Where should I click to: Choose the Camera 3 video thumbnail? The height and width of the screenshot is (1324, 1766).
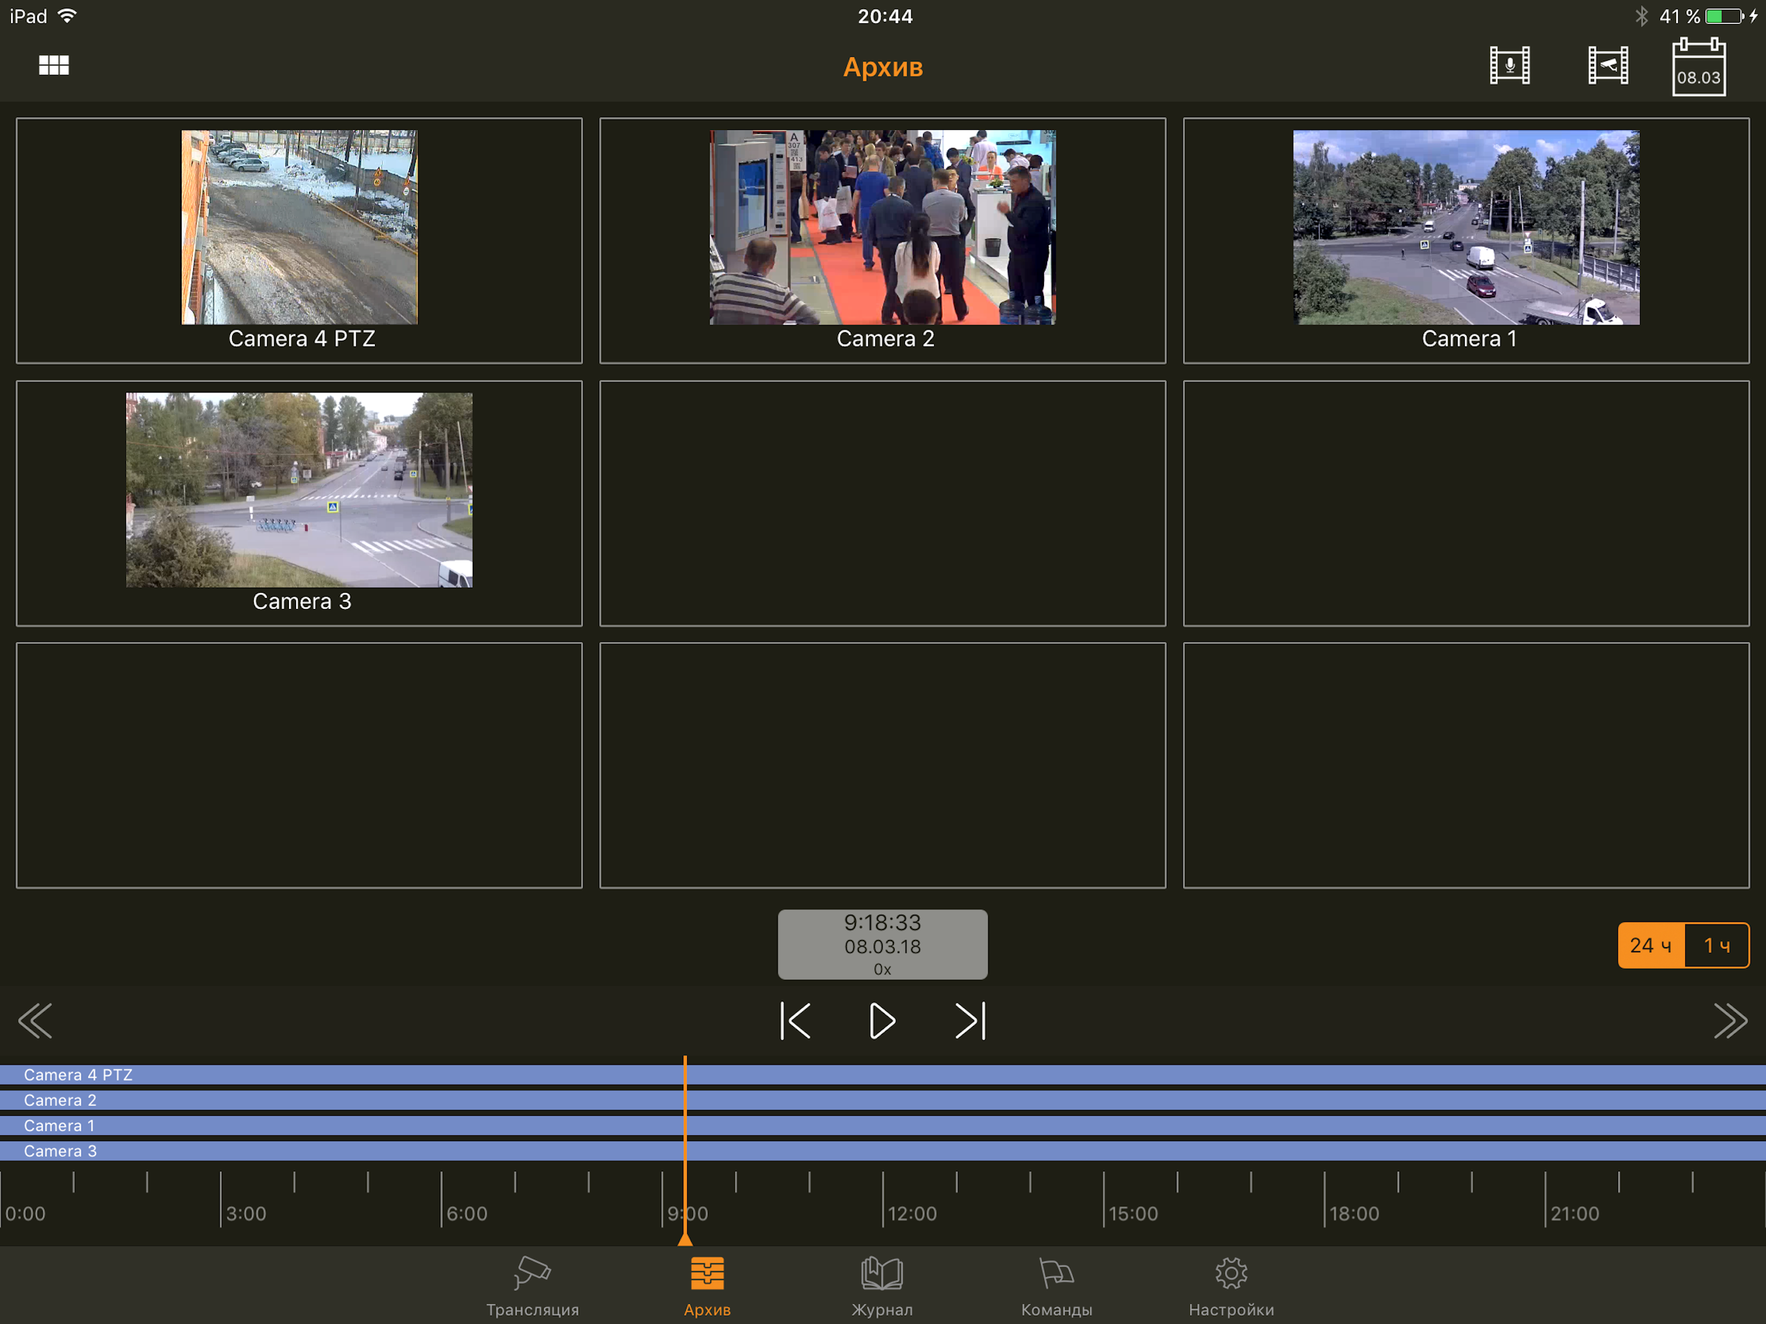[299, 489]
